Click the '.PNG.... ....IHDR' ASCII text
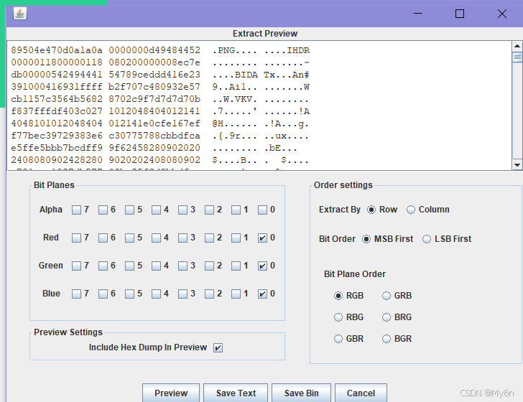 pos(261,50)
